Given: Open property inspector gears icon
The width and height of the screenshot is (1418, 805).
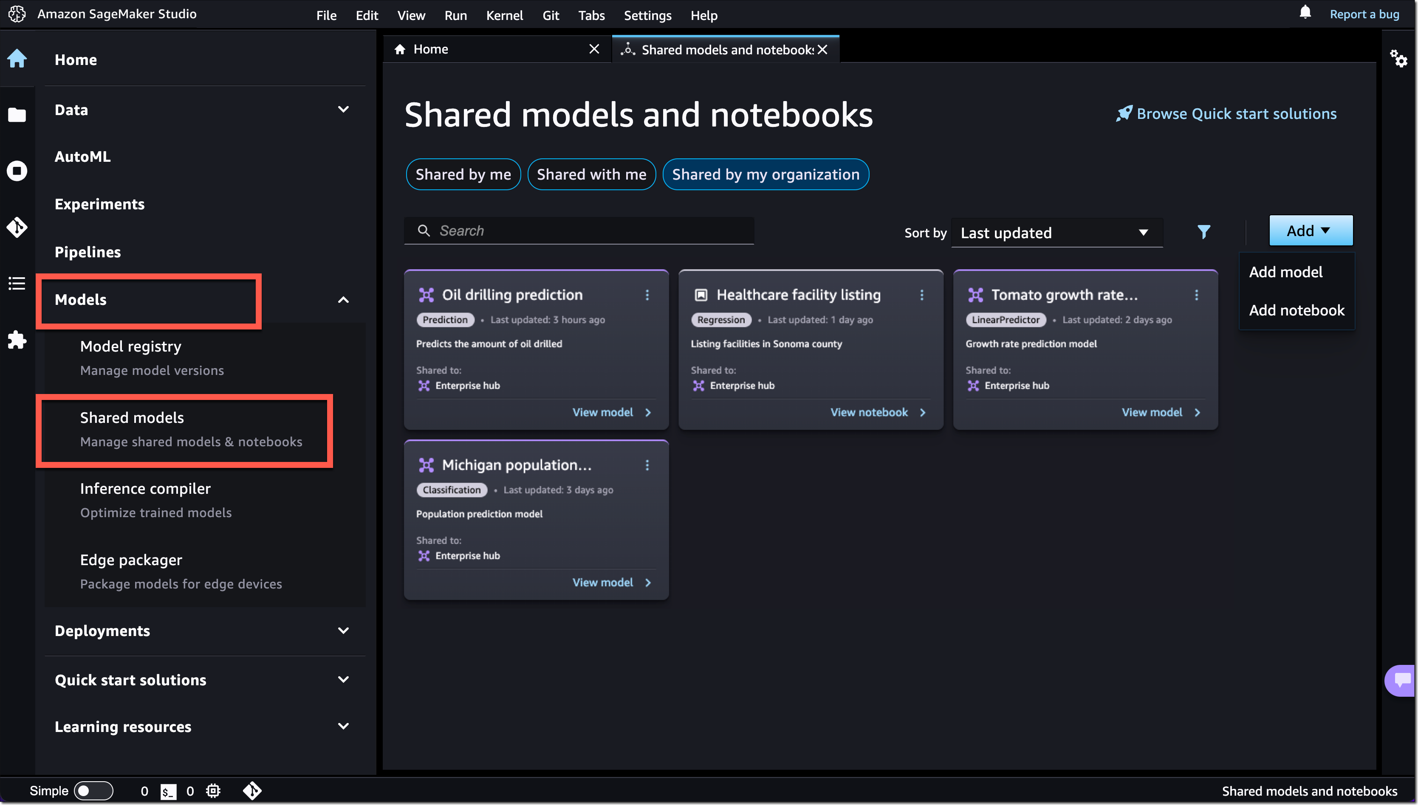Looking at the screenshot, I should (x=1398, y=59).
